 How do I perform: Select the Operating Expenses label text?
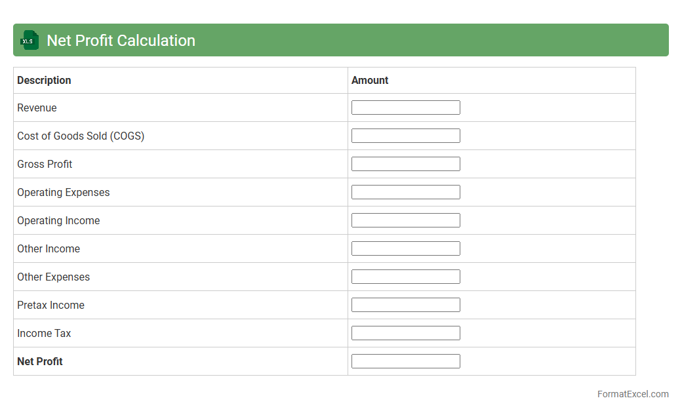64,192
